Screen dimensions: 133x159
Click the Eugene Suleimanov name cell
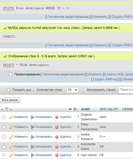[x=89, y=117]
